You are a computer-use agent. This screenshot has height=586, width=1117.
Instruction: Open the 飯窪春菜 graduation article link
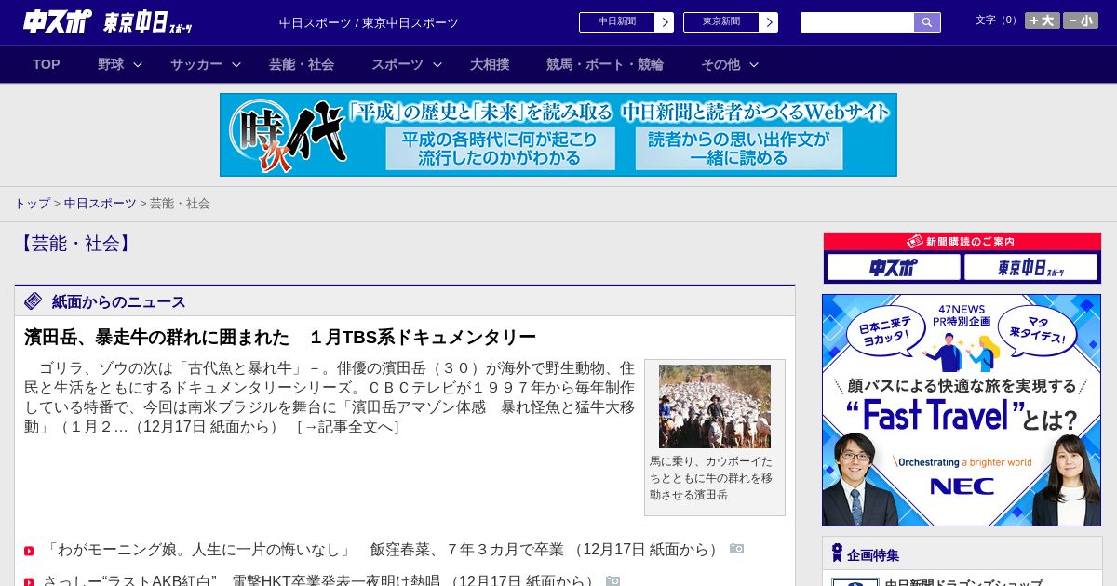click(382, 550)
